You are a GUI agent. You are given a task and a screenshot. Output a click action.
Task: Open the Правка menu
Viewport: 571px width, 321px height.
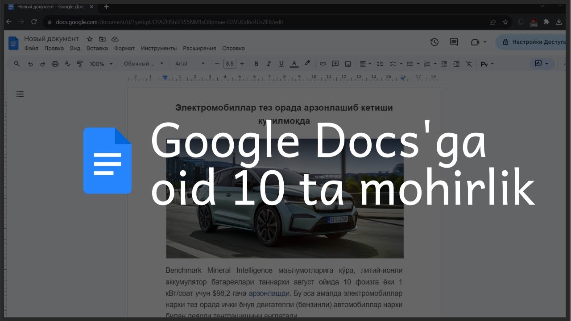click(54, 48)
